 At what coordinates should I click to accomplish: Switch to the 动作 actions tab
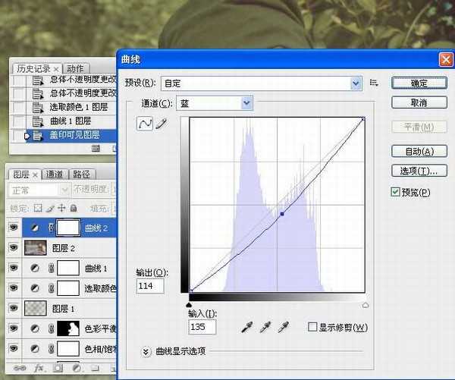[x=75, y=68]
